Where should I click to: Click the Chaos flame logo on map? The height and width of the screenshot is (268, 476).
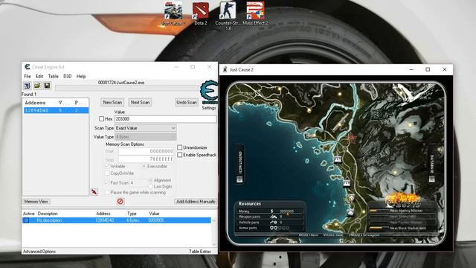click(x=403, y=200)
